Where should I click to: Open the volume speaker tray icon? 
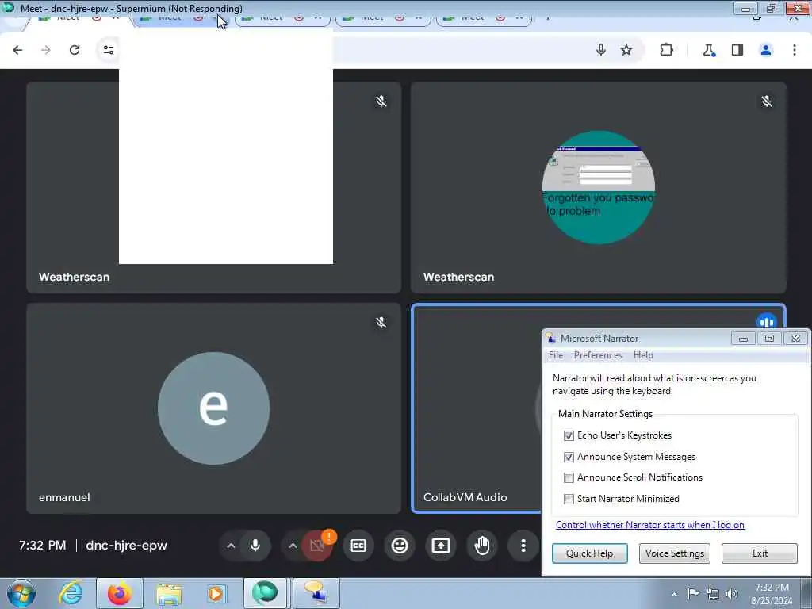tap(732, 594)
